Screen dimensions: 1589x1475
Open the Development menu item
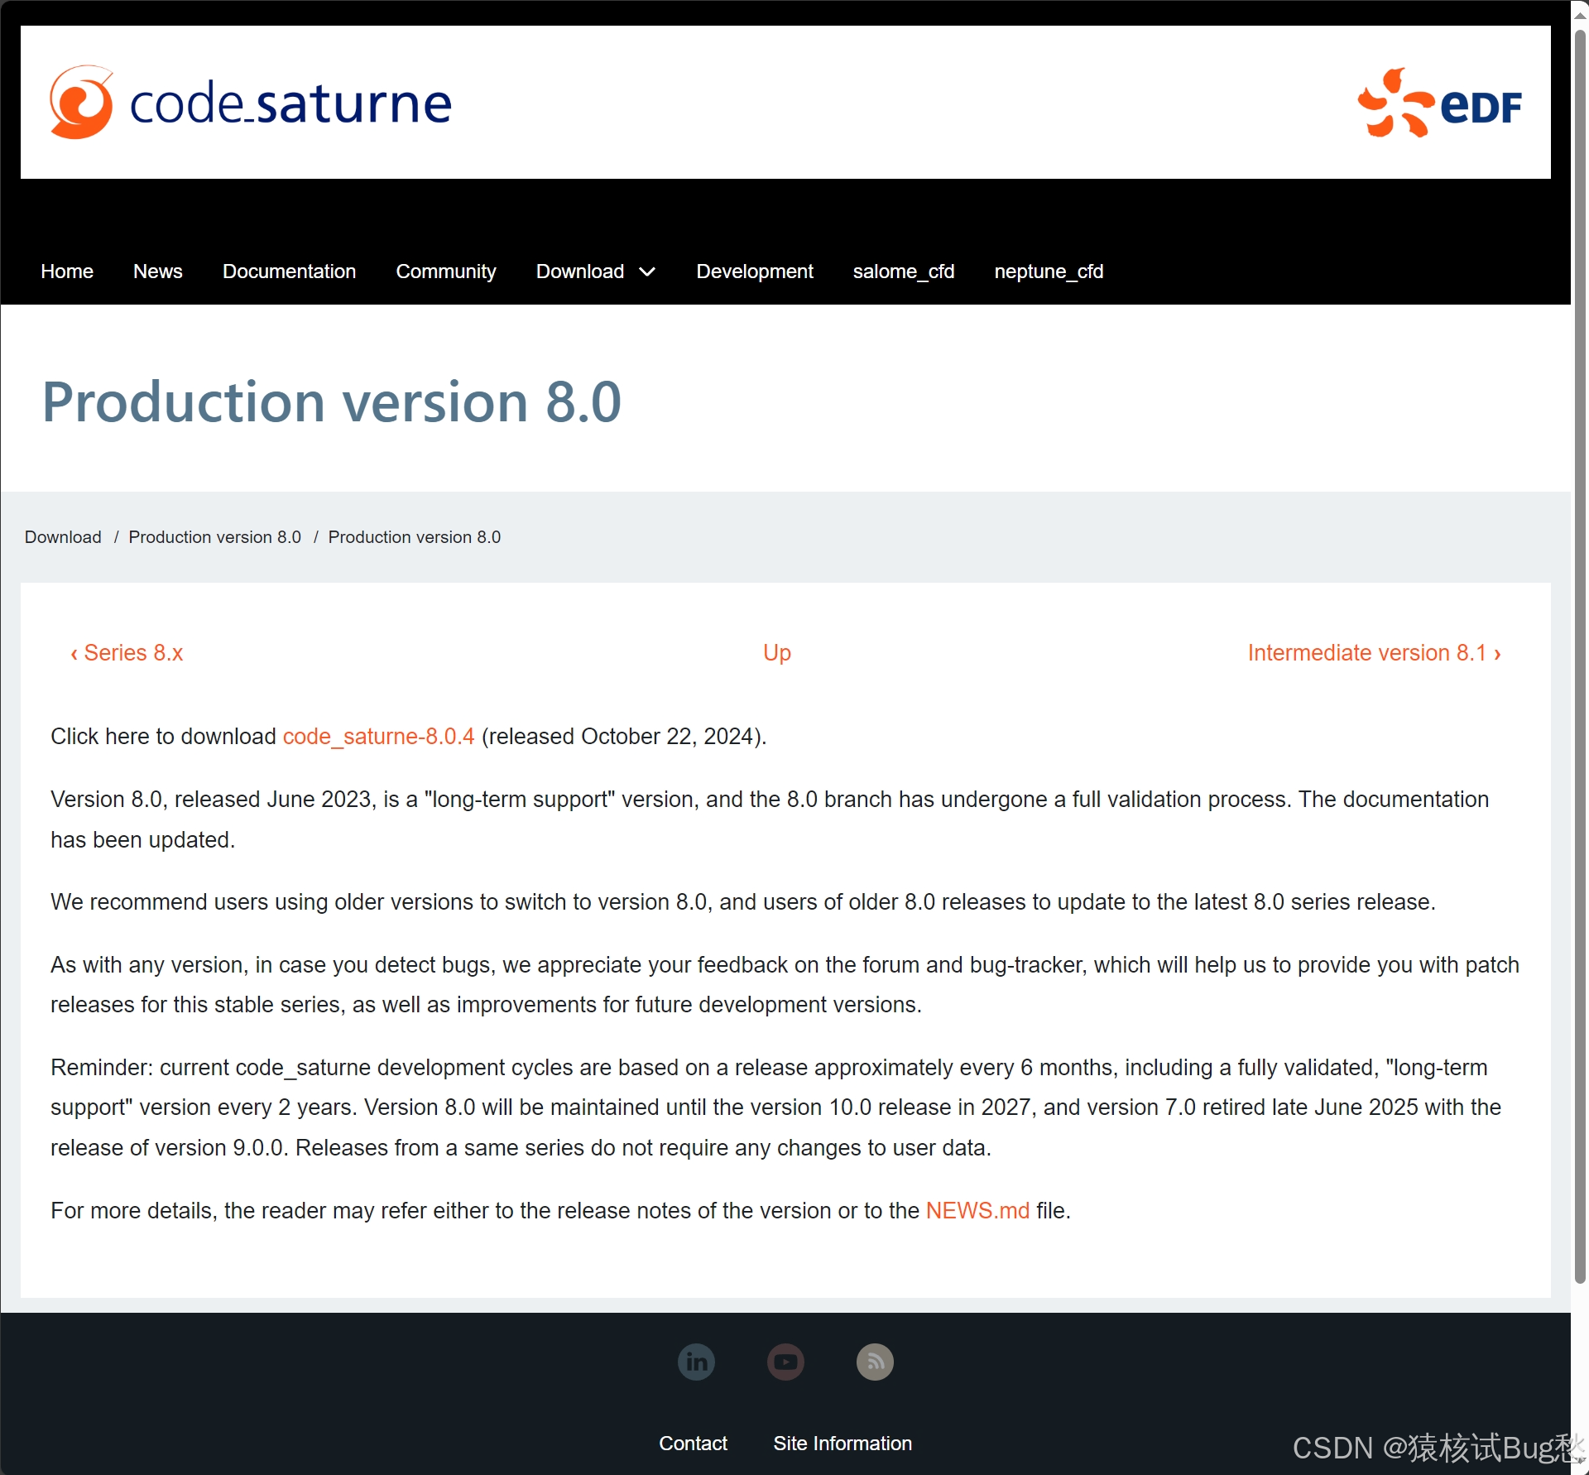(754, 271)
